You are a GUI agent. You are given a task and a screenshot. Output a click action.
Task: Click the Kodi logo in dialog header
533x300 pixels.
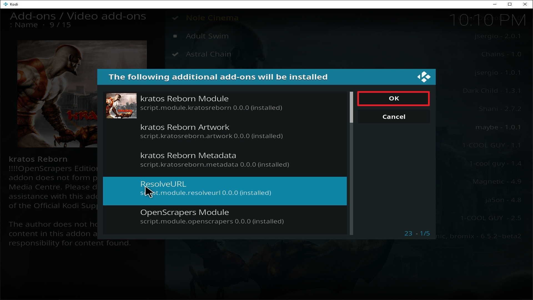(424, 77)
